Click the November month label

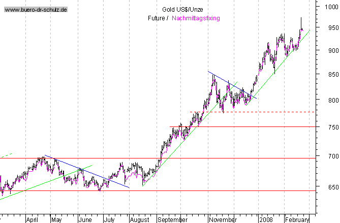[x=223, y=220]
